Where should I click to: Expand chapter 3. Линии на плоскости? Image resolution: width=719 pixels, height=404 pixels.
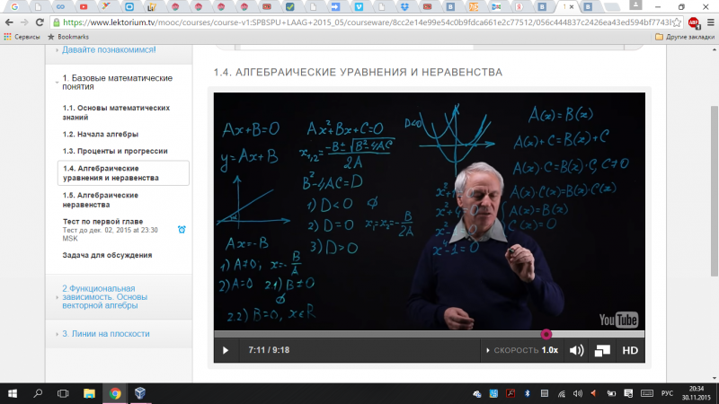pos(105,334)
